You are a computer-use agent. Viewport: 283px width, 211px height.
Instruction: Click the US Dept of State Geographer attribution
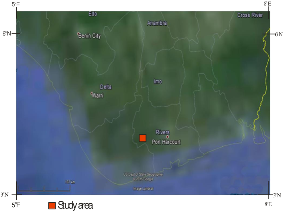tap(143, 173)
